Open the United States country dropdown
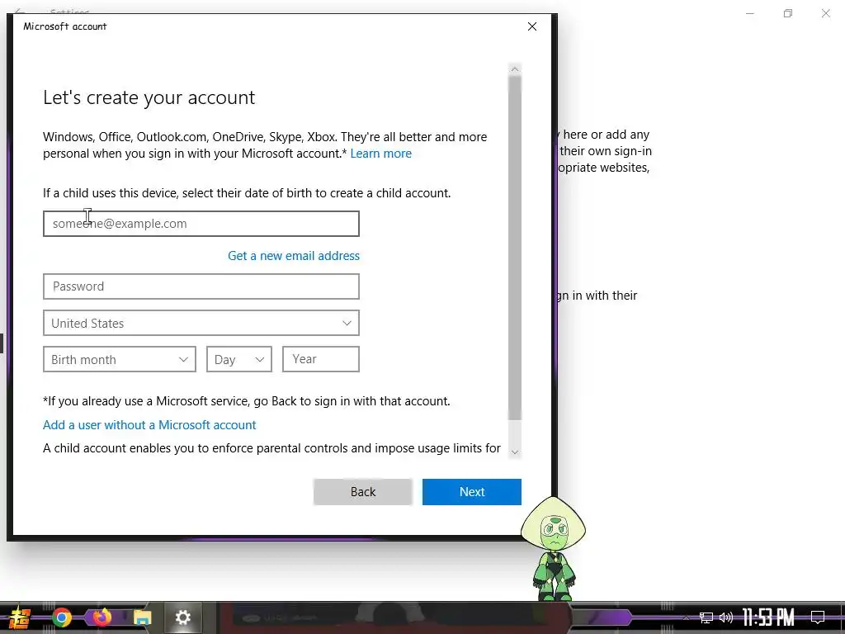 point(201,323)
